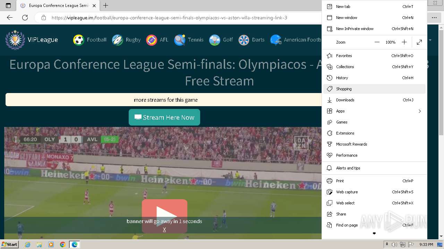Click more streams for this game
The height and width of the screenshot is (249, 444).
(x=166, y=100)
